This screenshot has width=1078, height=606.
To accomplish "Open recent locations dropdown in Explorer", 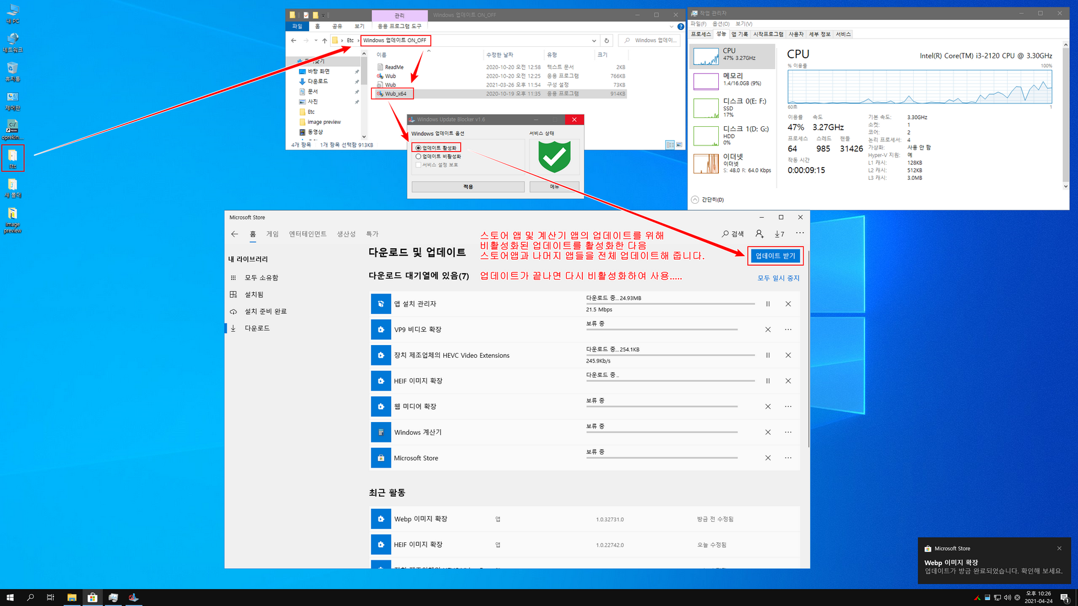I will (x=316, y=40).
